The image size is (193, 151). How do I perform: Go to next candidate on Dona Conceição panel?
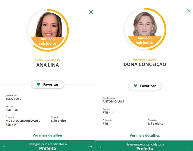188,147
